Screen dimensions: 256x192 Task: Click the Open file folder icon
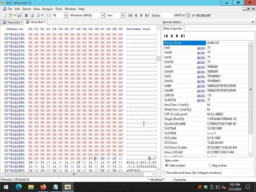pyautogui.click(x=10, y=15)
